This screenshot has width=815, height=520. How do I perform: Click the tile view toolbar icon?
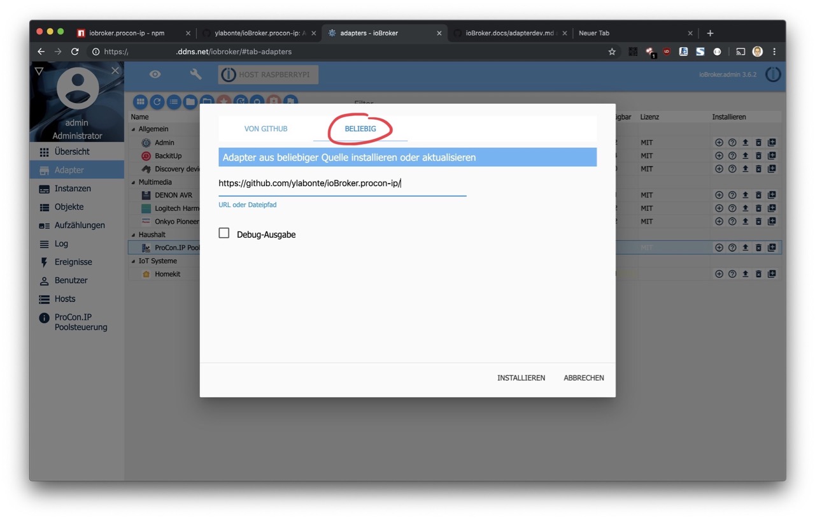141,102
